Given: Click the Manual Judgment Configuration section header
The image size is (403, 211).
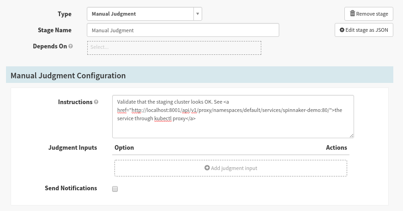Looking at the screenshot, I should point(68,75).
